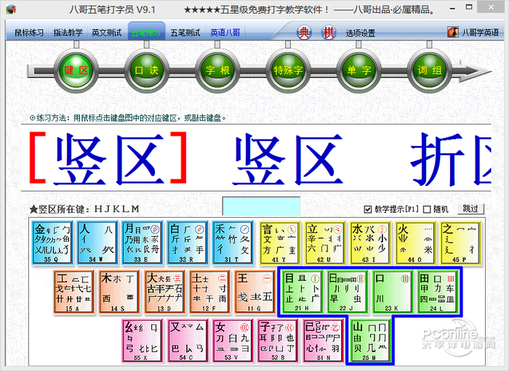Select the 土 12 F key

(x=209, y=292)
